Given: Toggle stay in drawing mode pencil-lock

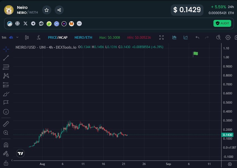Looking at the screenshot, I should [x=6, y=154].
